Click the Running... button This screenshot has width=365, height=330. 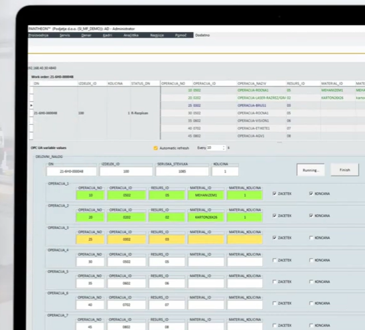311,170
